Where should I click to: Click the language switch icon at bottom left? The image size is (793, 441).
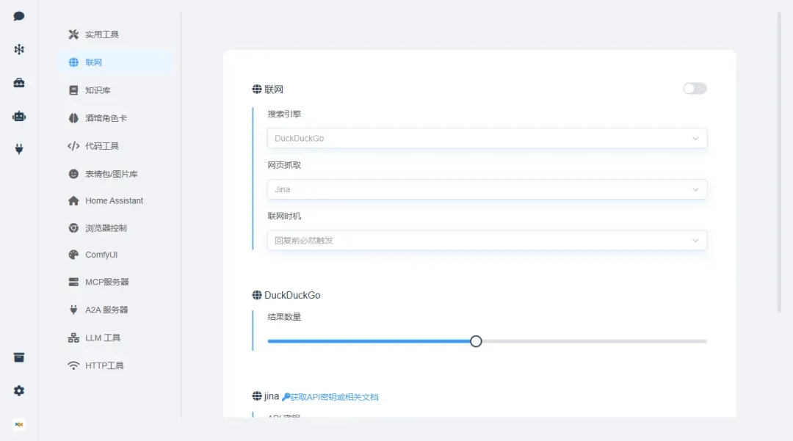click(x=19, y=424)
